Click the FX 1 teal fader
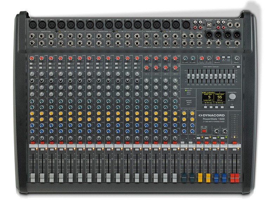Viewport: 272px width, 211px height. coord(184,178)
